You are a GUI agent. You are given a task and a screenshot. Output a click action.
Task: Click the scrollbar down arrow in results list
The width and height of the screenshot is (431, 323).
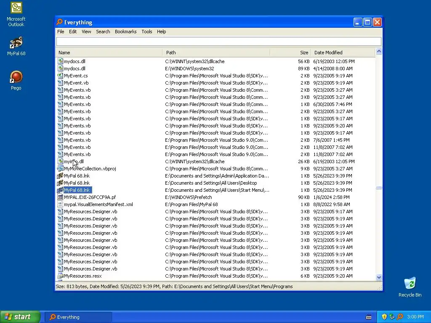379,277
